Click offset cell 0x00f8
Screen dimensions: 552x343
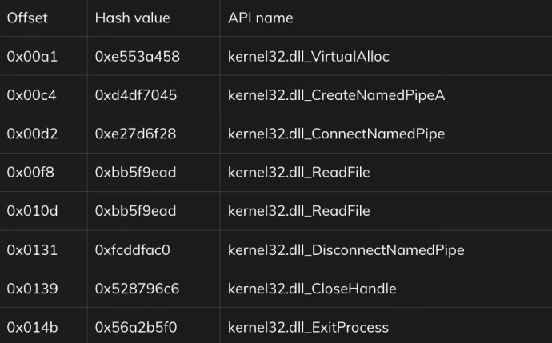[30, 173]
